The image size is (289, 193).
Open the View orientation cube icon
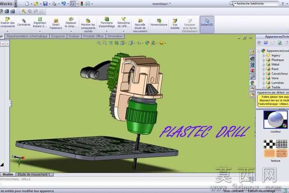pyautogui.click(x=122, y=43)
